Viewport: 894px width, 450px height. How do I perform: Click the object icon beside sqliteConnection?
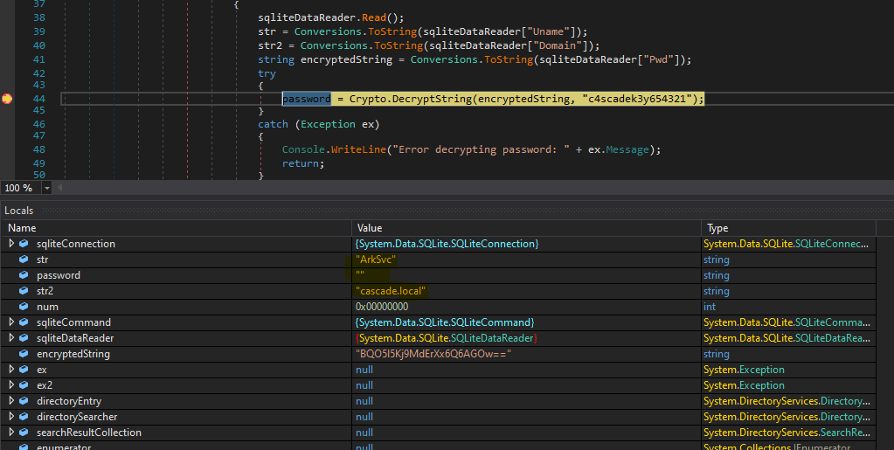click(24, 244)
